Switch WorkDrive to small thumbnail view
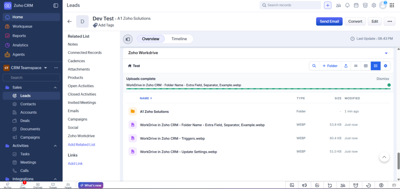 pyautogui.click(x=356, y=65)
